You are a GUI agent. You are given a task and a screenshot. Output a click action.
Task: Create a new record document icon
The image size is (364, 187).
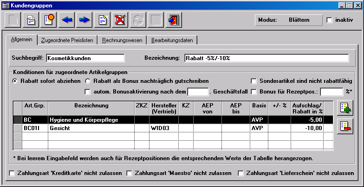coord(102,20)
